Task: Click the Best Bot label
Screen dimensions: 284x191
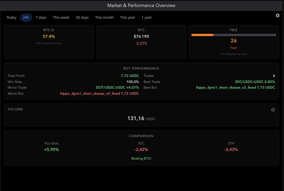Action: click(x=150, y=87)
